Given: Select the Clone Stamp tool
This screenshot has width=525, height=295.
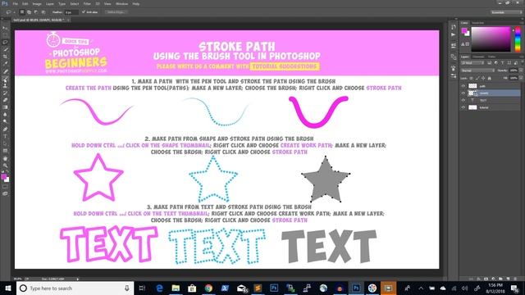Looking at the screenshot, I should 5,85.
